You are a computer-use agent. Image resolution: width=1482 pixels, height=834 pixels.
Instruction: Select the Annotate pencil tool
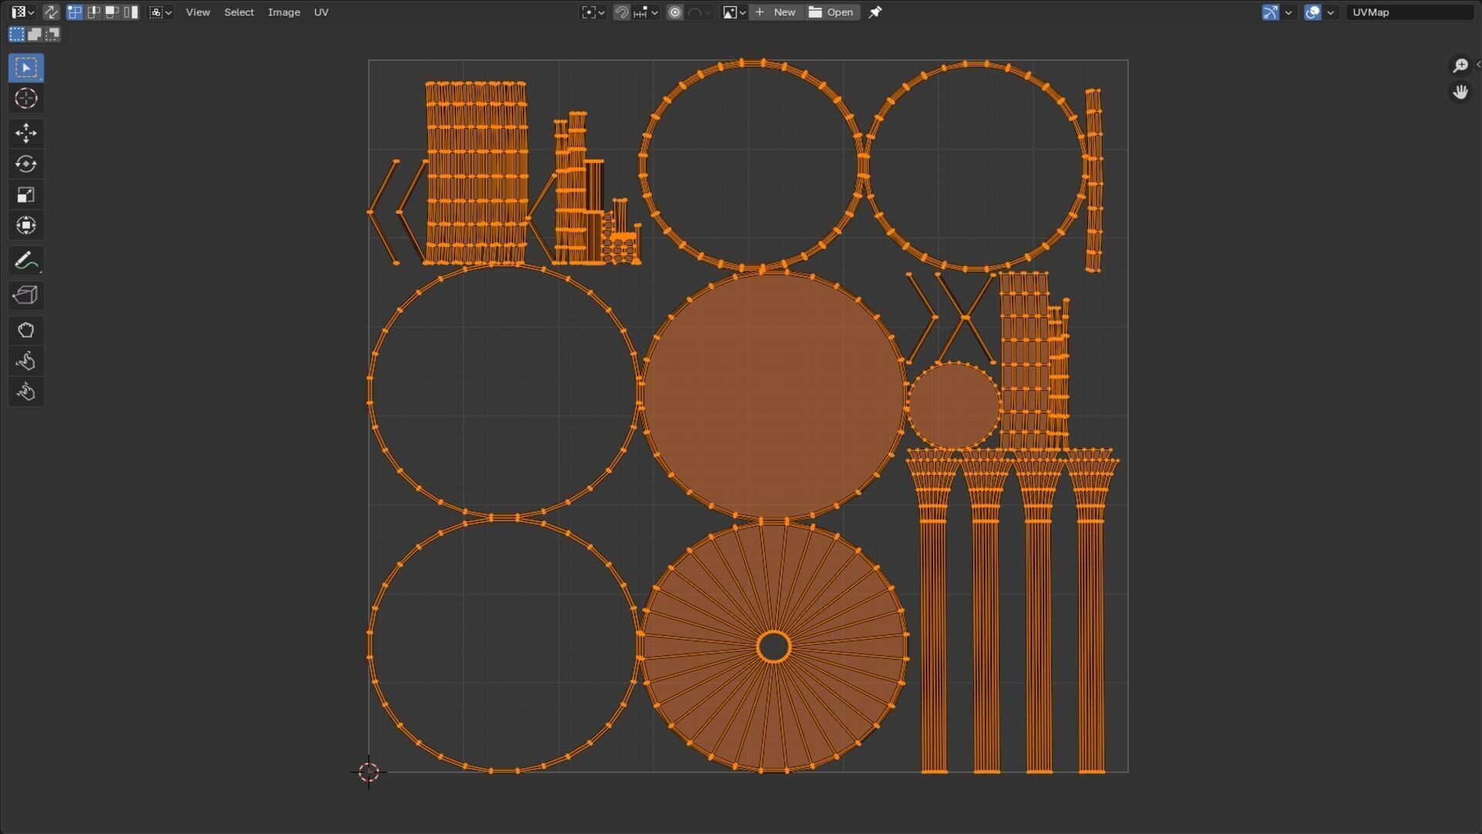click(25, 261)
